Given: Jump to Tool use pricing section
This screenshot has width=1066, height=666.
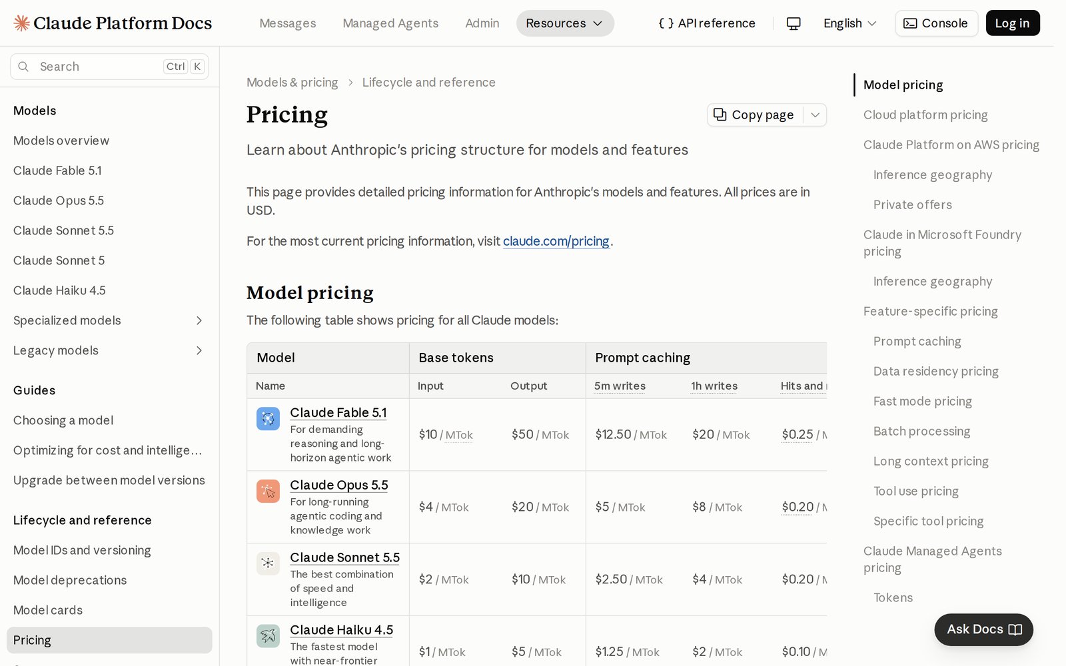Looking at the screenshot, I should pyautogui.click(x=916, y=492).
